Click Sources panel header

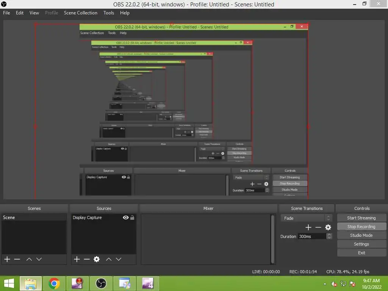pos(104,208)
